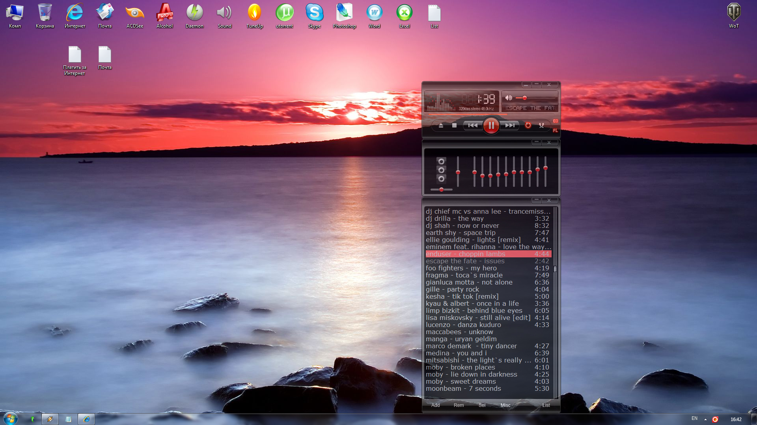
Task: Open the Skype desktop shortcut
Action: pyautogui.click(x=314, y=16)
